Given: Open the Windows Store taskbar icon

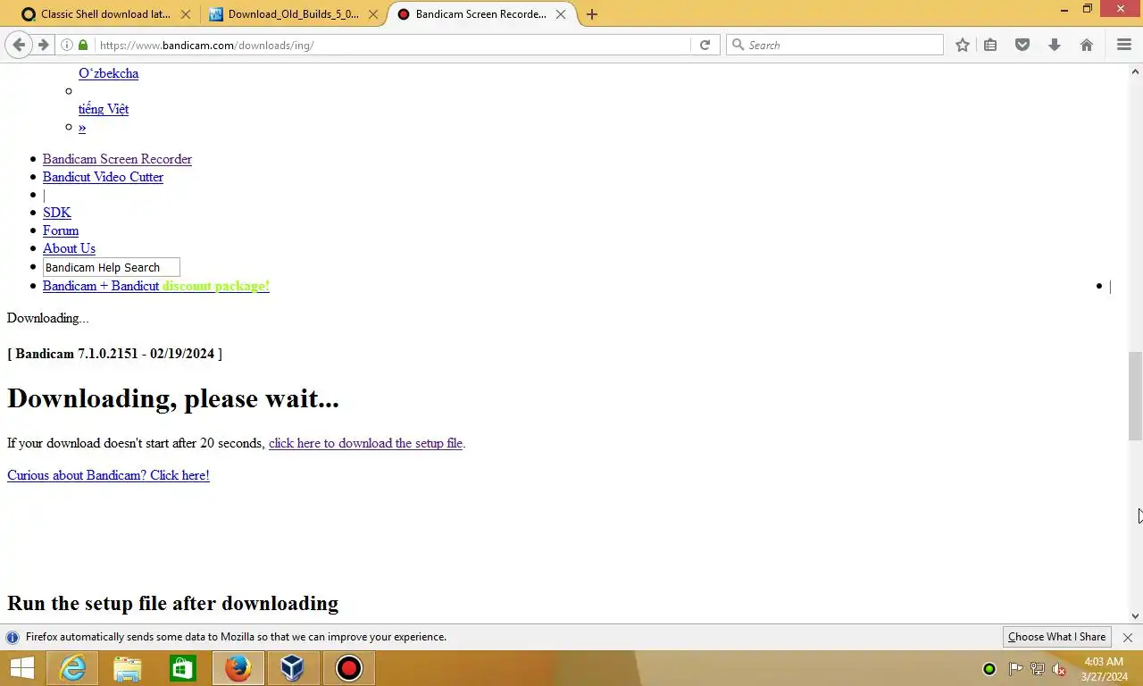Looking at the screenshot, I should pos(183,668).
